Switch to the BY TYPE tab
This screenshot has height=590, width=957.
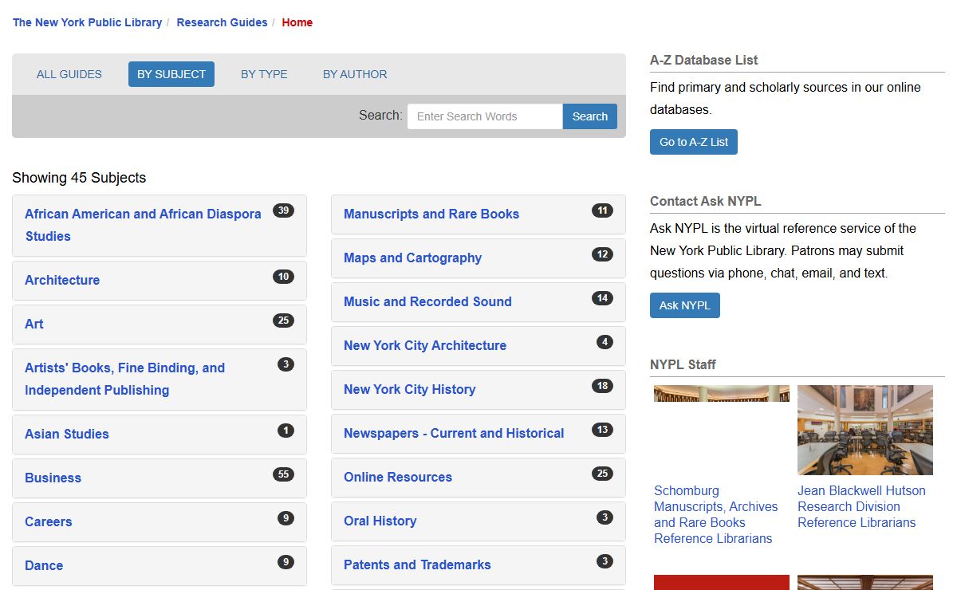264,74
